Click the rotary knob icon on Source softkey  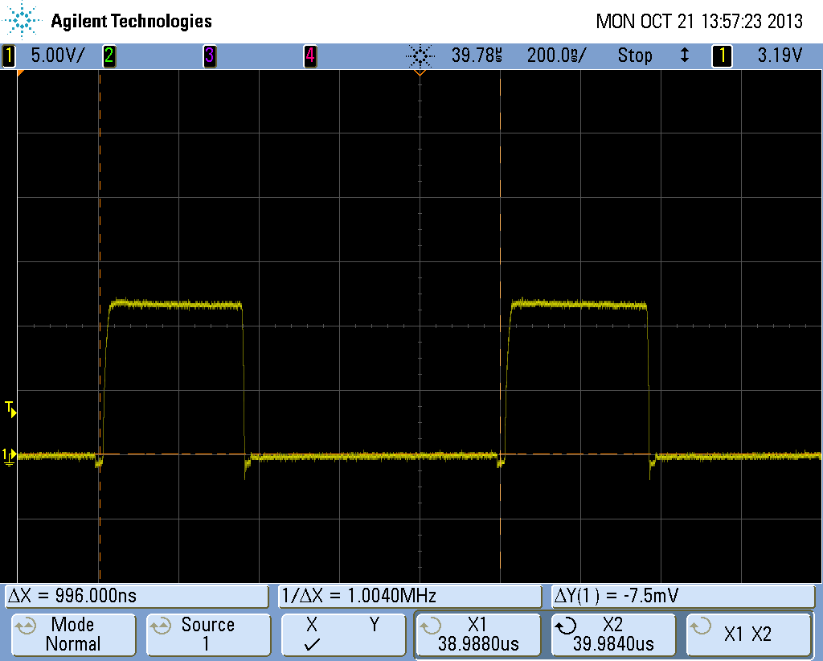click(160, 627)
